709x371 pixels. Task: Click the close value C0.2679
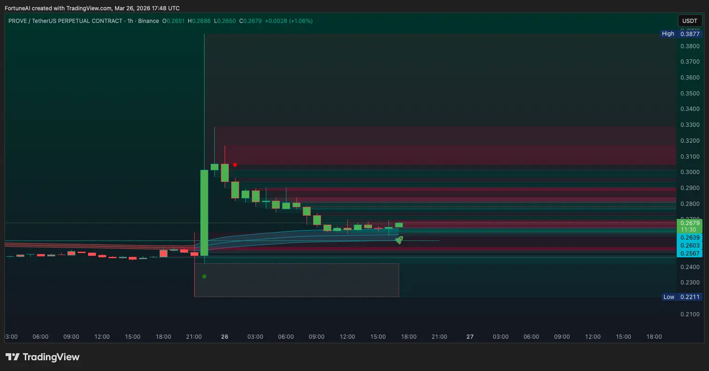point(250,21)
